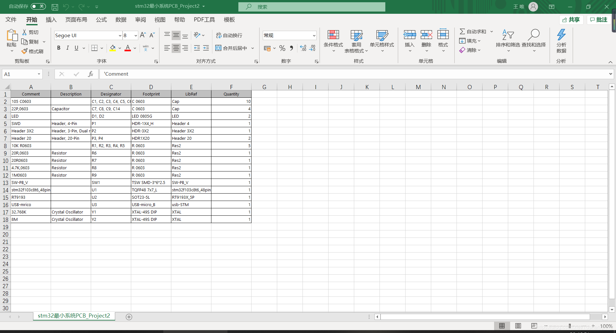Decrease the cell indent

[x=197, y=48]
